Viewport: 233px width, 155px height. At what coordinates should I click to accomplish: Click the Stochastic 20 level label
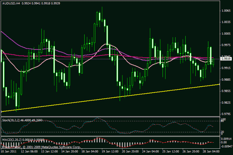click(222, 132)
